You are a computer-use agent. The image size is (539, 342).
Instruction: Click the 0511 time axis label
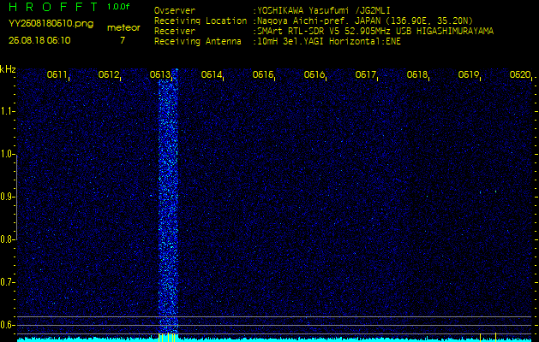(x=57, y=74)
